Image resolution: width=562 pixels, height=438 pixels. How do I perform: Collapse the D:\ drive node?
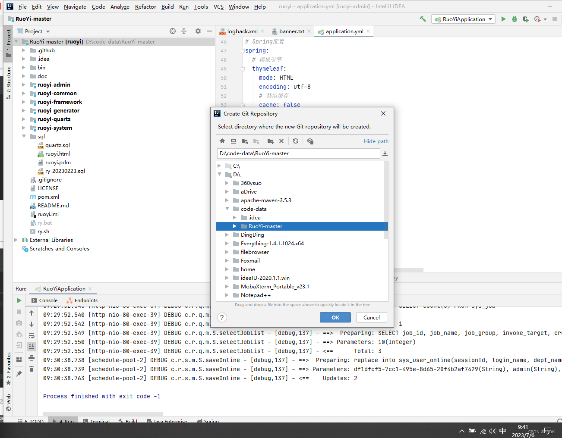[219, 175]
